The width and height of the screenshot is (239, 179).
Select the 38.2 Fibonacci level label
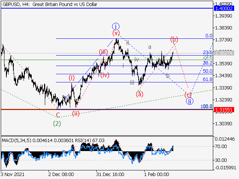coord(208,63)
